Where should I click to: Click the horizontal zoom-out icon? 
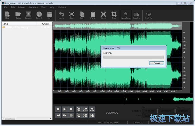pos(79,115)
